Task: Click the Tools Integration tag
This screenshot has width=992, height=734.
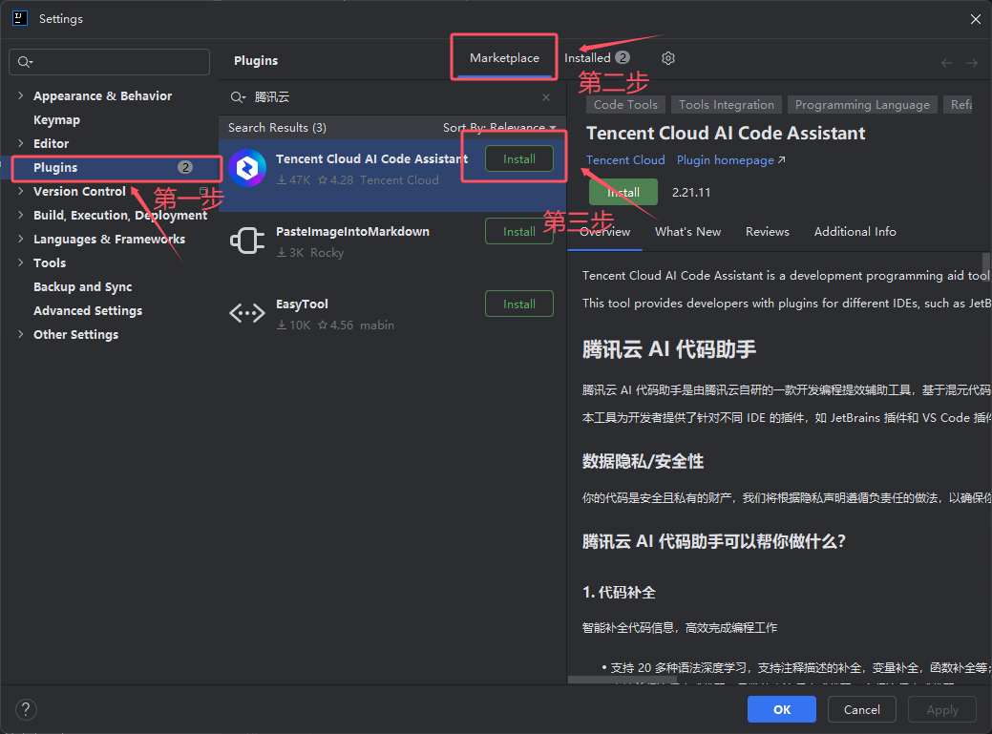Action: tap(726, 105)
